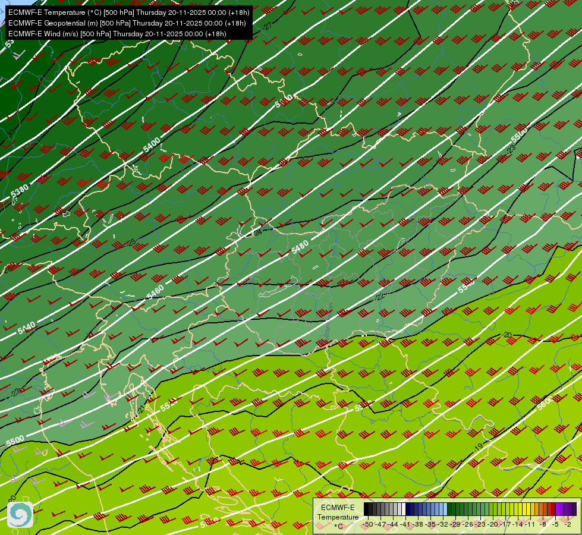Click the -19 isotherm label
The width and height of the screenshot is (582, 535).
point(479,447)
